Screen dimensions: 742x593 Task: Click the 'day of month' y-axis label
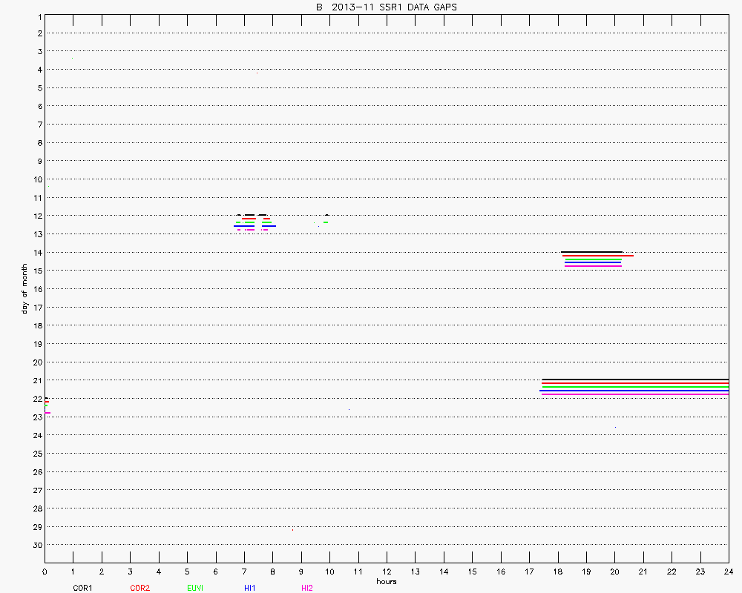tap(24, 281)
